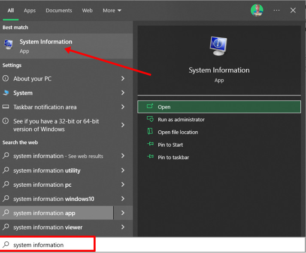
Task: Click the System Information app icon in Best match
Action: [x=9, y=44]
